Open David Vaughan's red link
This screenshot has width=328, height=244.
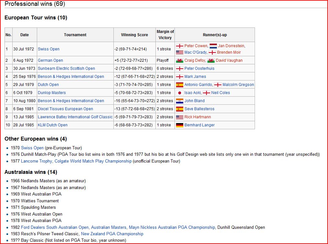click(229, 60)
